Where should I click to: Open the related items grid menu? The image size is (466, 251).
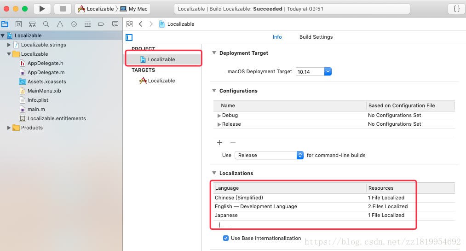129,24
